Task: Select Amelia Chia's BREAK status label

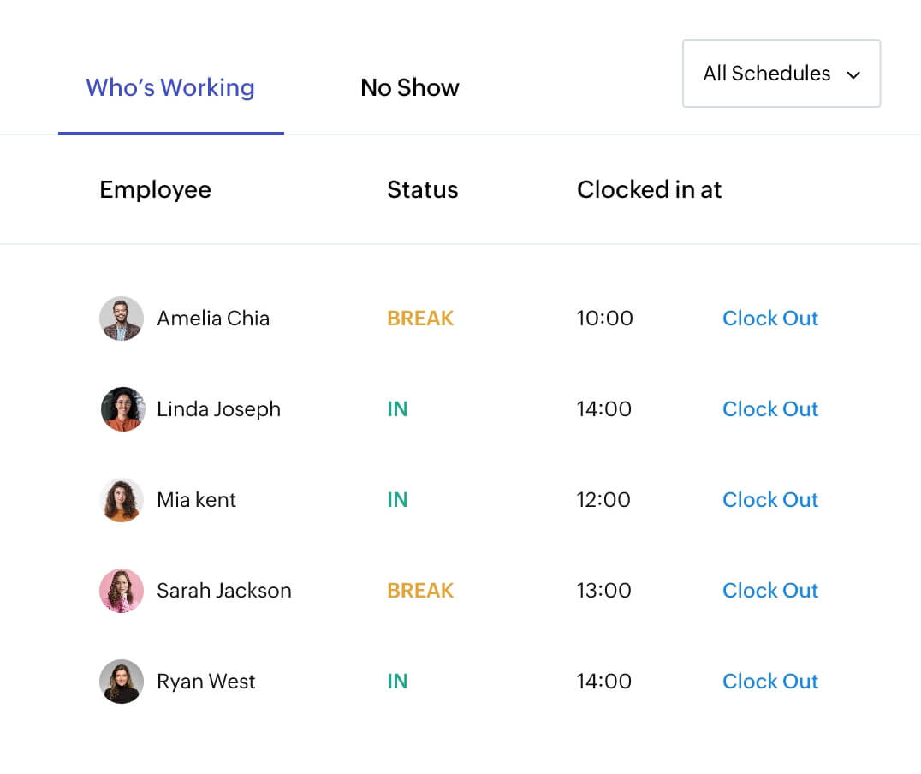Action: tap(420, 319)
